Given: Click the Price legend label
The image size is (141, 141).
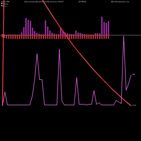Looking at the screenshot, I should point(5,6).
